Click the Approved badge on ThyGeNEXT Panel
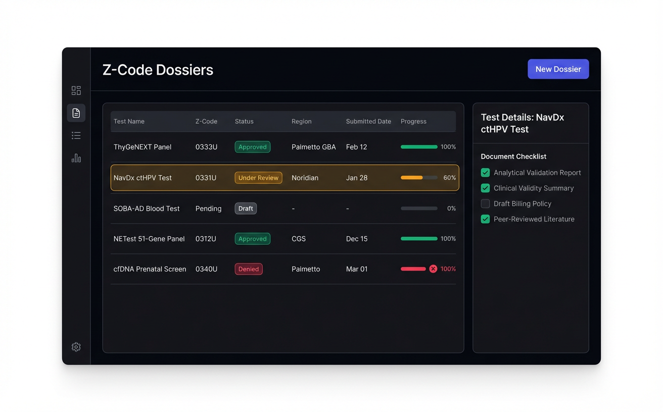This screenshot has height=412, width=663. 252,147
